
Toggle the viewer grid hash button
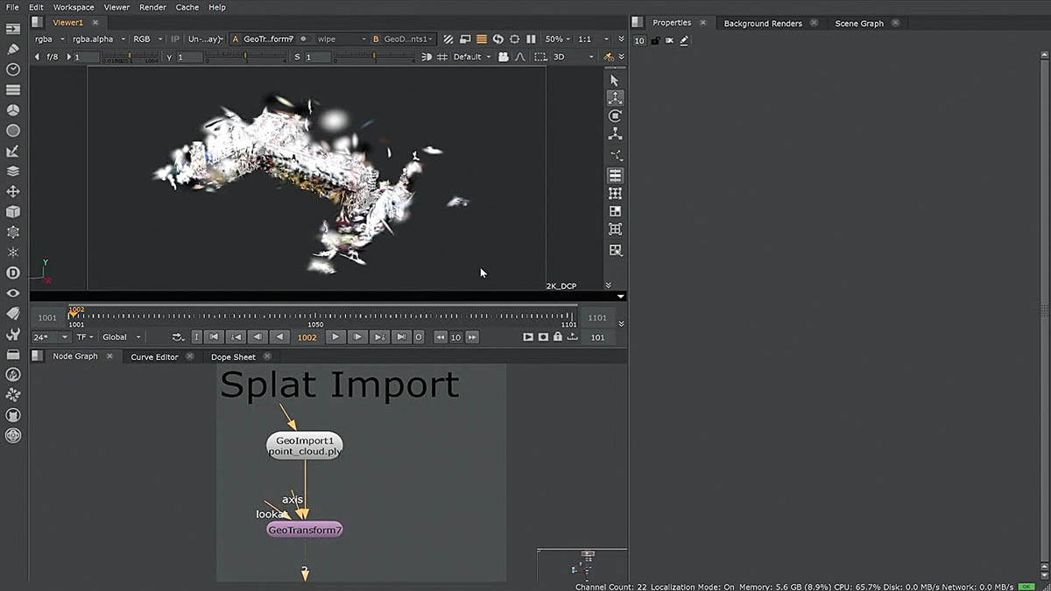(442, 57)
